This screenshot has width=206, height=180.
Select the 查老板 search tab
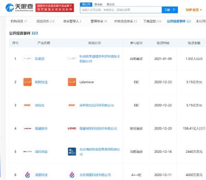98,4
